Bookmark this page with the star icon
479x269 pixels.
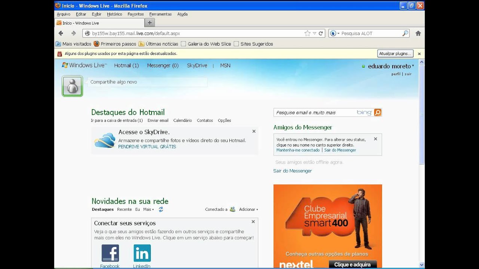click(x=308, y=33)
